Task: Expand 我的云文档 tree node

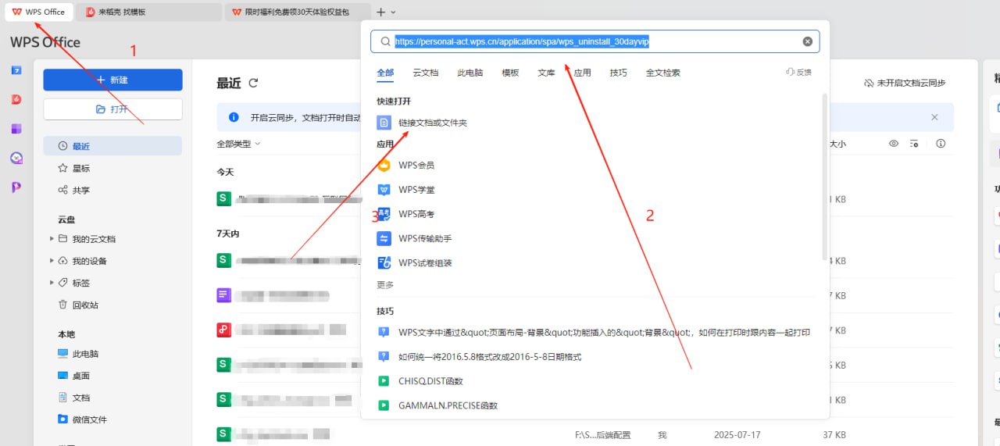Action: point(52,239)
